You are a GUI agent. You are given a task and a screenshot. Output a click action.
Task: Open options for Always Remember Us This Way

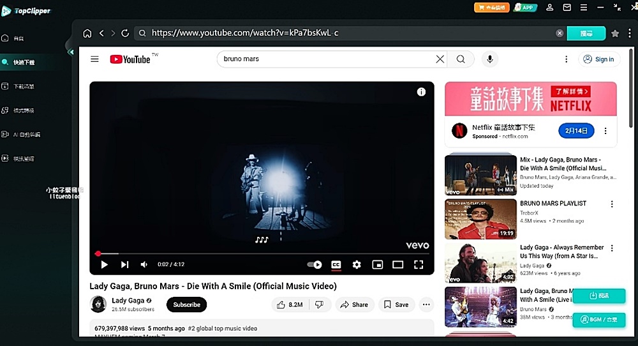pos(612,248)
